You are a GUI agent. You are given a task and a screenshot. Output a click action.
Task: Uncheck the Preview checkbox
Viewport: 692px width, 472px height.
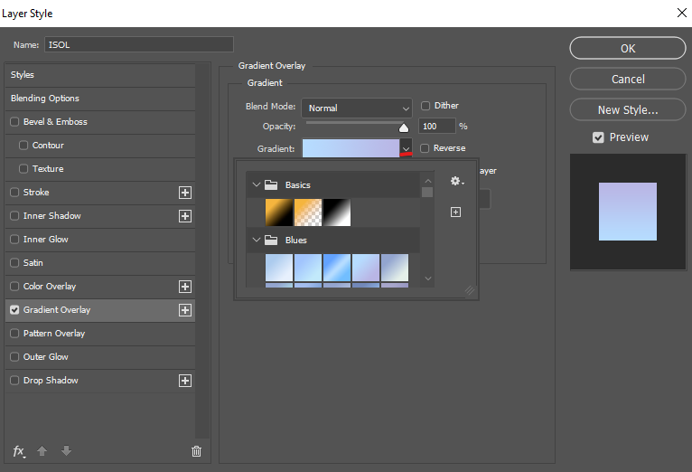click(598, 137)
